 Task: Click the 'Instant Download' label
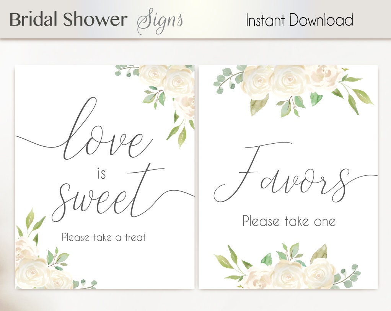(x=299, y=20)
